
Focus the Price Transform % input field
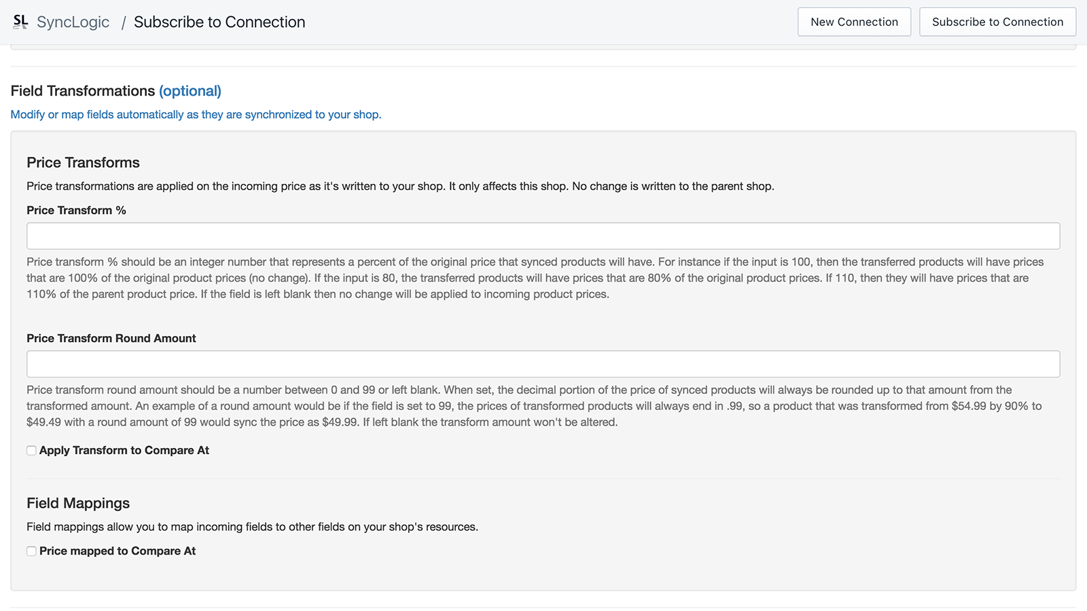[x=543, y=236]
